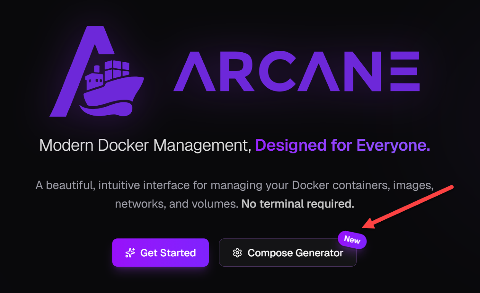Click the "networks, and volumes." text
The height and width of the screenshot is (293, 480).
click(x=177, y=204)
